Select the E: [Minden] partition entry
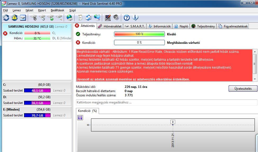This screenshot has height=152, width=258. [37, 112]
